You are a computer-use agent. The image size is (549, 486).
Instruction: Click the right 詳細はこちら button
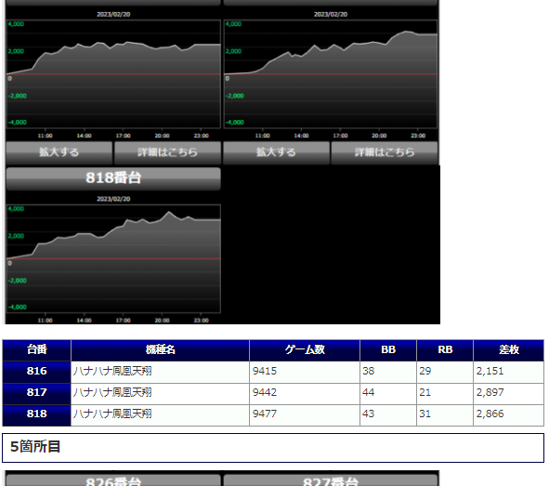coord(385,152)
